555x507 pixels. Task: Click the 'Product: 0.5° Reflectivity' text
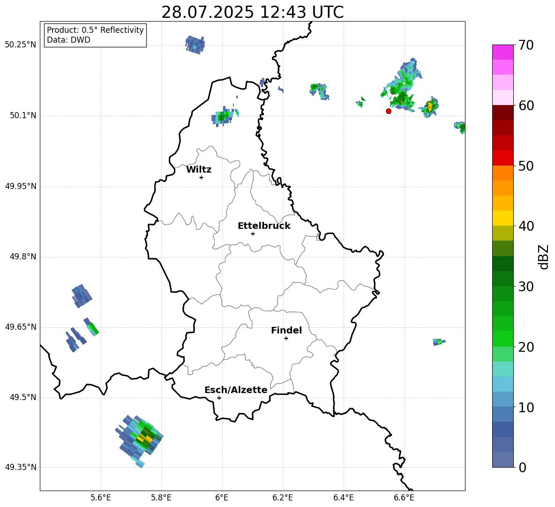(x=95, y=30)
